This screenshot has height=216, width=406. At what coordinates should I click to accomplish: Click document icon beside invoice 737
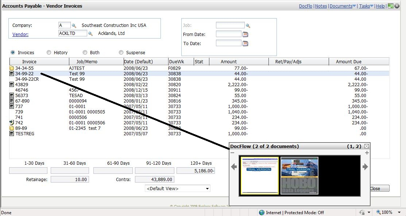pyautogui.click(x=12, y=106)
